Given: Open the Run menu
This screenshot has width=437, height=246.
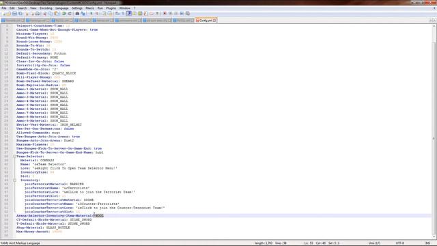Looking at the screenshot, I should [x=100, y=8].
